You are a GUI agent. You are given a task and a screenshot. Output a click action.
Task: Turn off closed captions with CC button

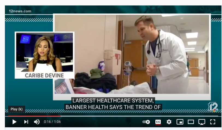158,122
